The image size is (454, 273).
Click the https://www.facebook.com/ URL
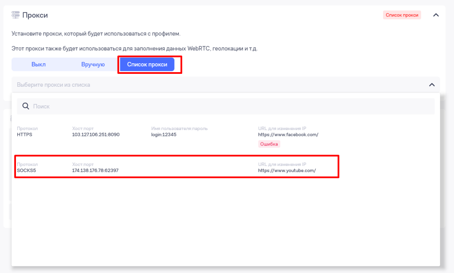(x=288, y=135)
